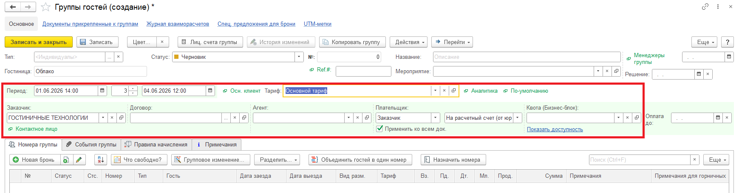Clear the Тариф field value
The width and height of the screenshot is (739, 193).
445,91
